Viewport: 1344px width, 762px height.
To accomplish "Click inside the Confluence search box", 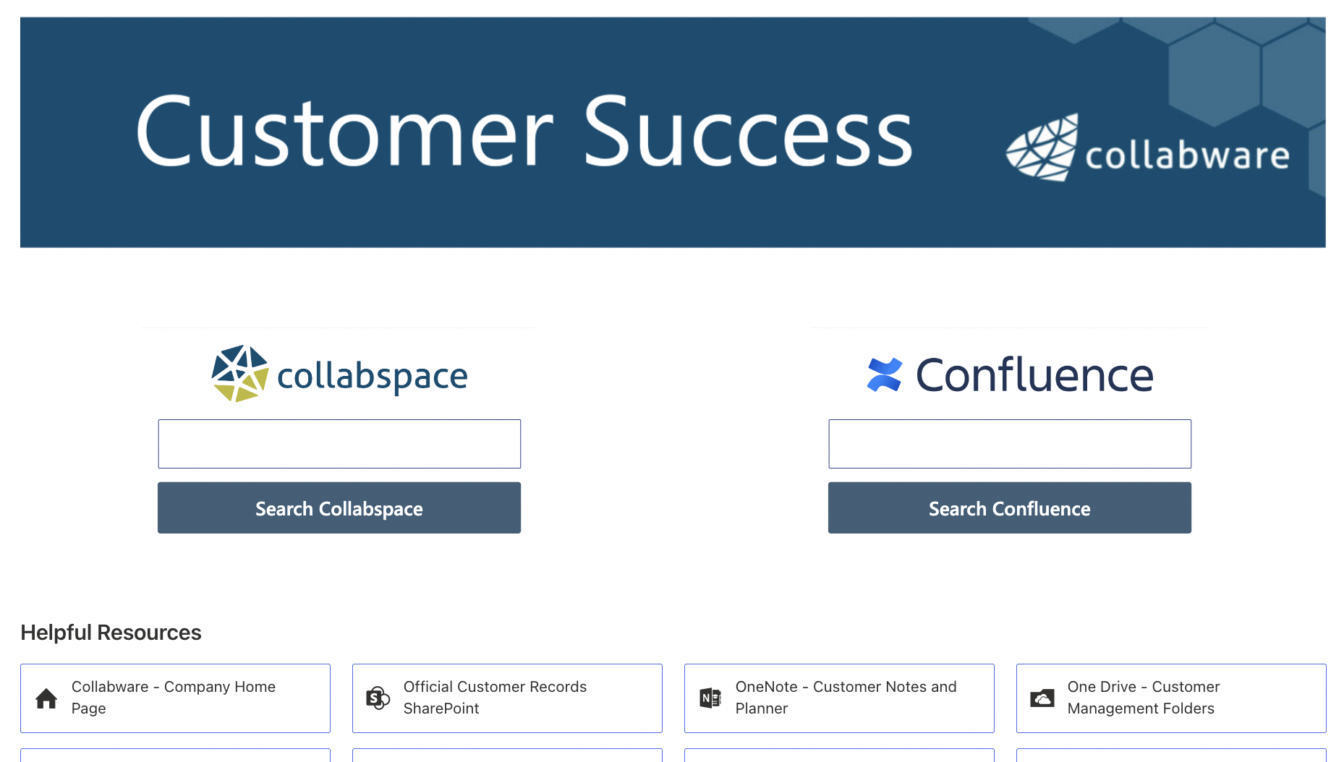I will click(x=1009, y=443).
